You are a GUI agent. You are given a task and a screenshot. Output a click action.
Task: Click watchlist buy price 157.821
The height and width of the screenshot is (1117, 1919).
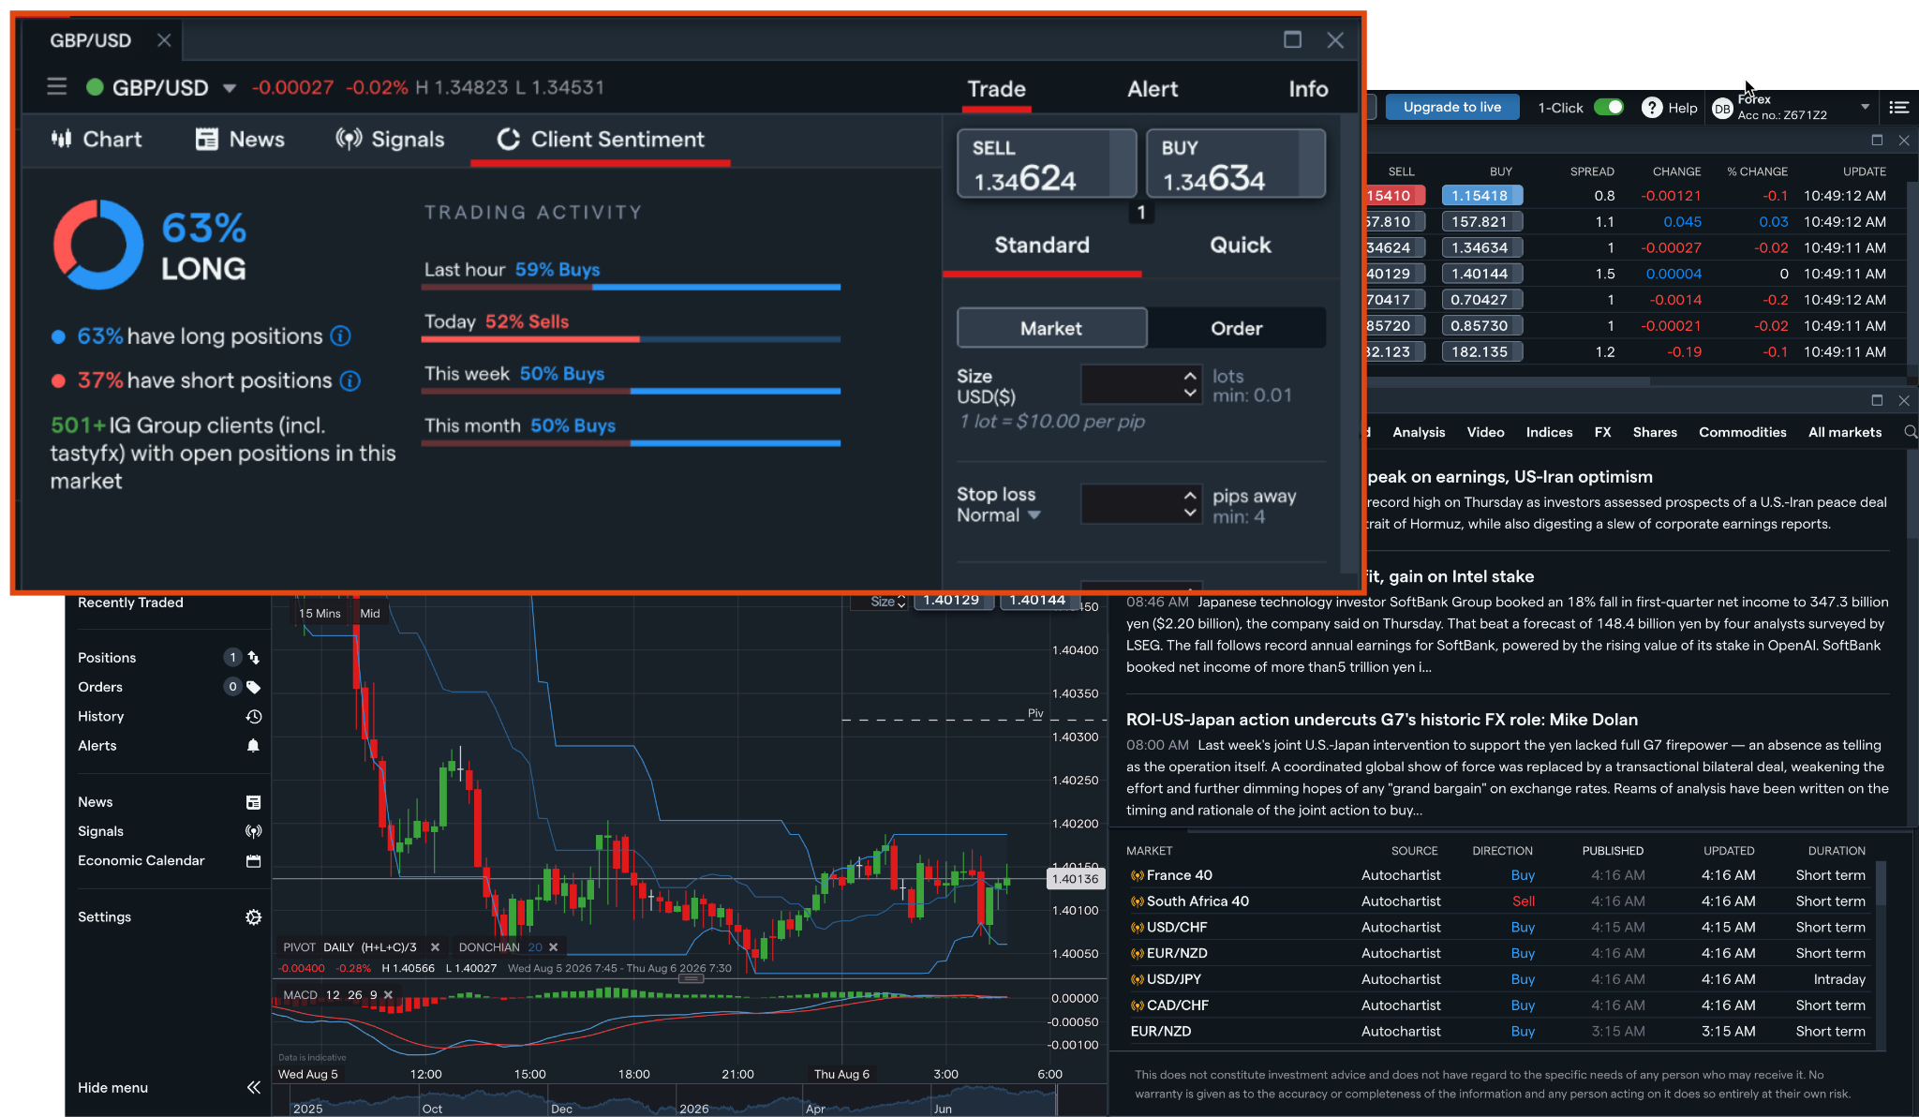click(1481, 222)
